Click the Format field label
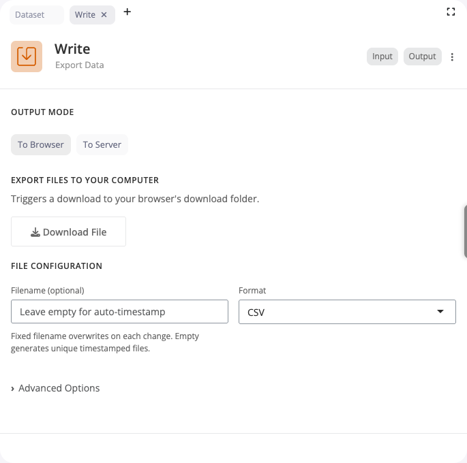 coord(252,290)
